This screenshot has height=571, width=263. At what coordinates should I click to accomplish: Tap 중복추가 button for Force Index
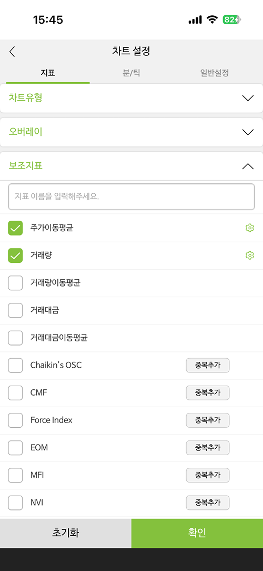pyautogui.click(x=208, y=420)
